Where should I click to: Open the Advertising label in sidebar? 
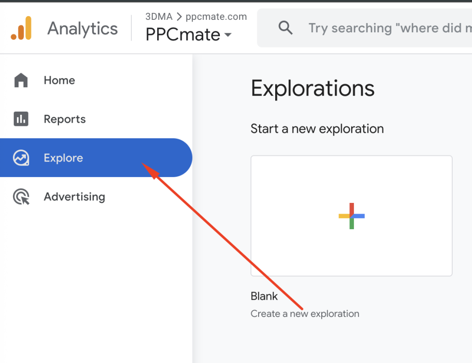tap(74, 197)
